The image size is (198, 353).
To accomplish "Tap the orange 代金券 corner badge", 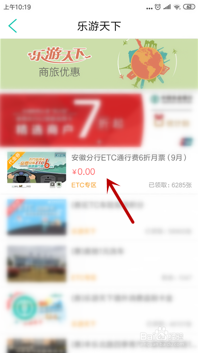I will [x=14, y=159].
